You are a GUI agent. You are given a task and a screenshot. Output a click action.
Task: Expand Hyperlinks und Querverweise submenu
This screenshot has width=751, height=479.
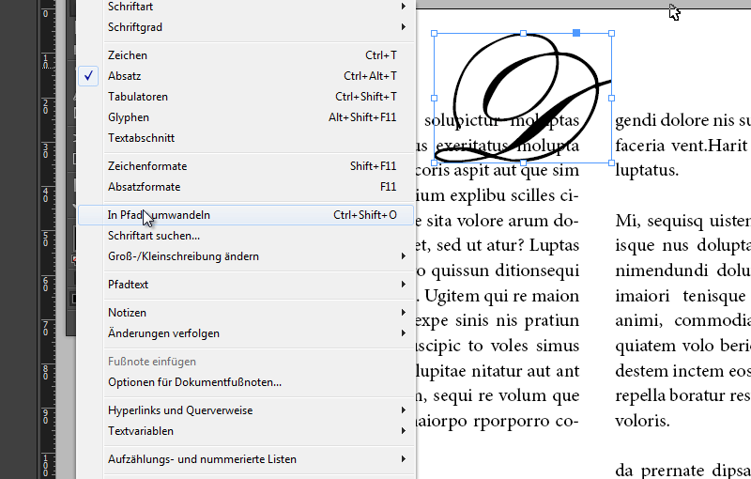(246, 410)
